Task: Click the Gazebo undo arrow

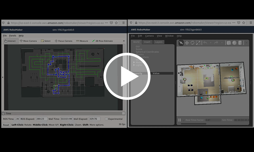Action: click(x=205, y=43)
